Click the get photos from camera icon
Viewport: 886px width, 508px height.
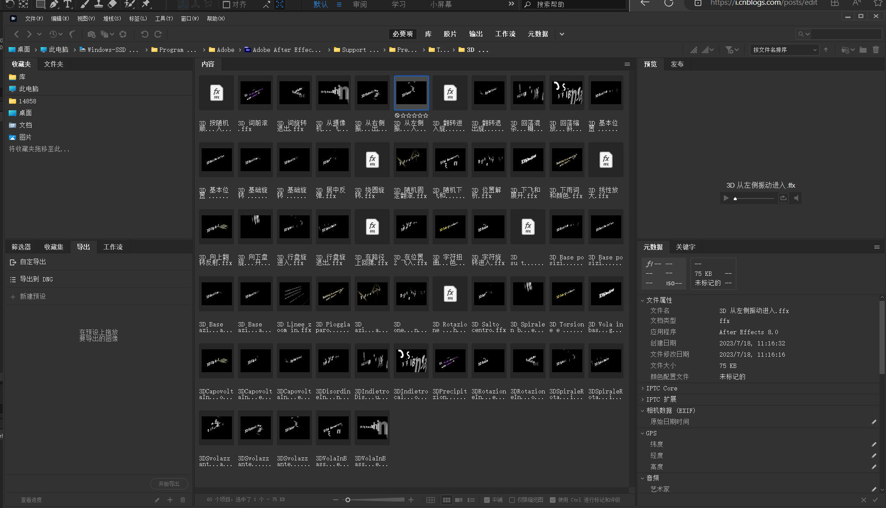click(x=91, y=34)
